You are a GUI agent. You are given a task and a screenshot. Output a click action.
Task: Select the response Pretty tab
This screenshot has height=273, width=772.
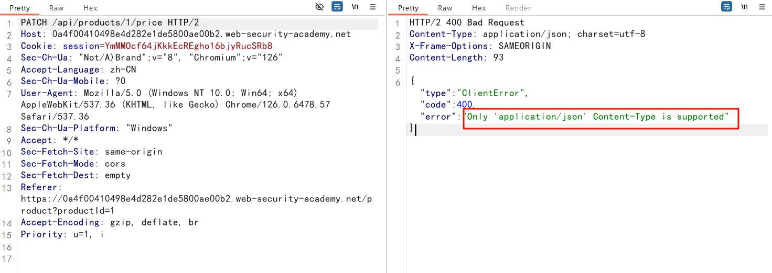tap(408, 8)
